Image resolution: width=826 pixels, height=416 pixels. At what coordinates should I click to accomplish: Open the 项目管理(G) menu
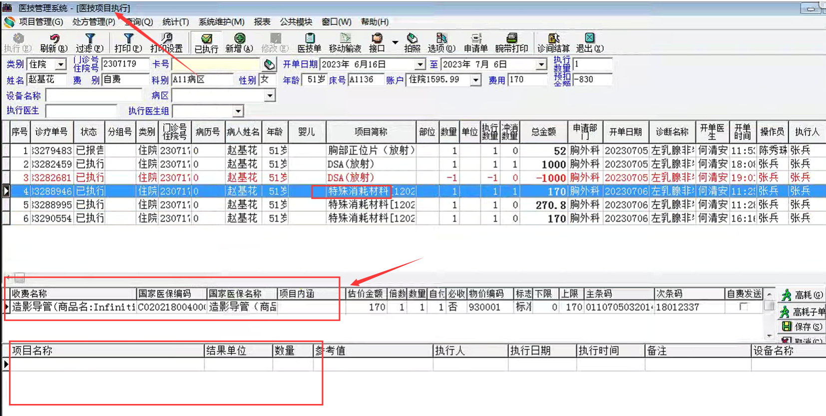point(41,22)
